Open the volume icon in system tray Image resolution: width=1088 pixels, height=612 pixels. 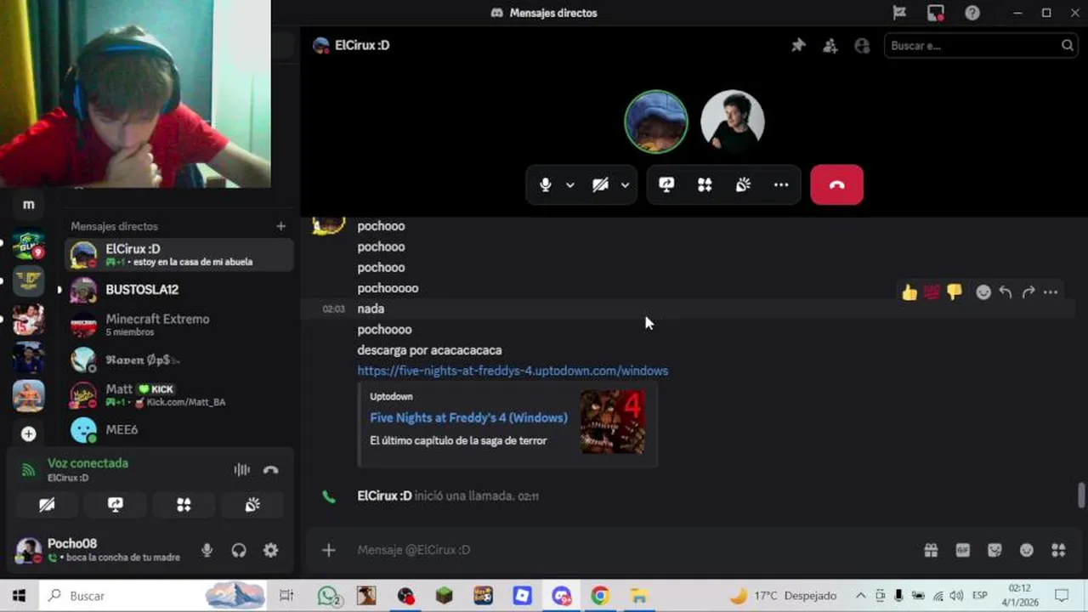pos(957,596)
